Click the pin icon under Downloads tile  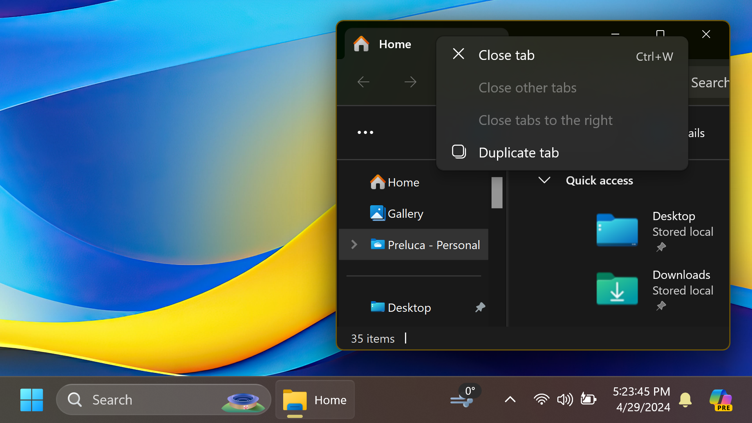click(x=661, y=306)
